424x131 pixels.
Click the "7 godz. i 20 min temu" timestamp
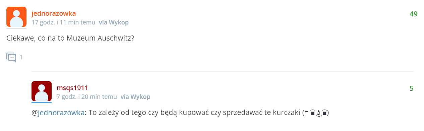pos(87,97)
